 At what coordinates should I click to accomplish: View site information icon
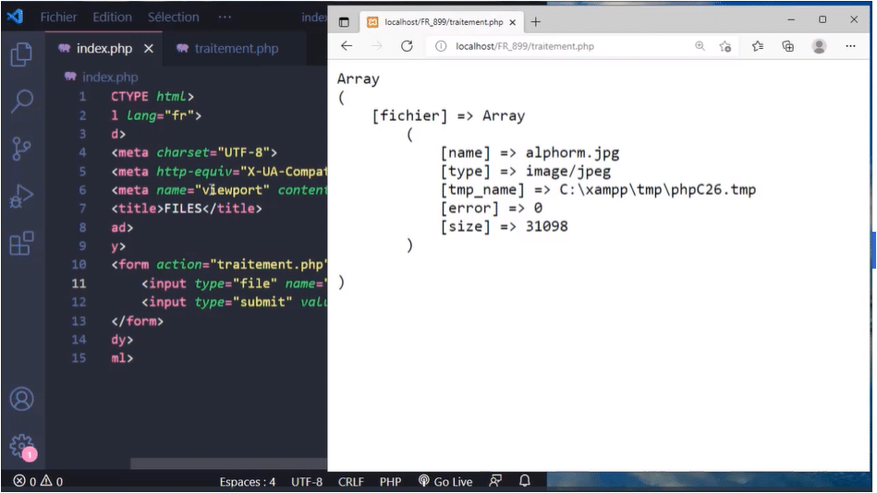point(441,46)
